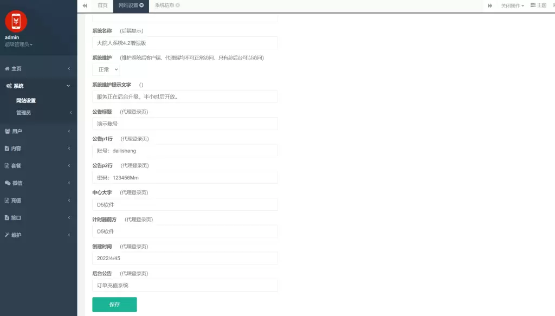Click the admin username text

12,37
